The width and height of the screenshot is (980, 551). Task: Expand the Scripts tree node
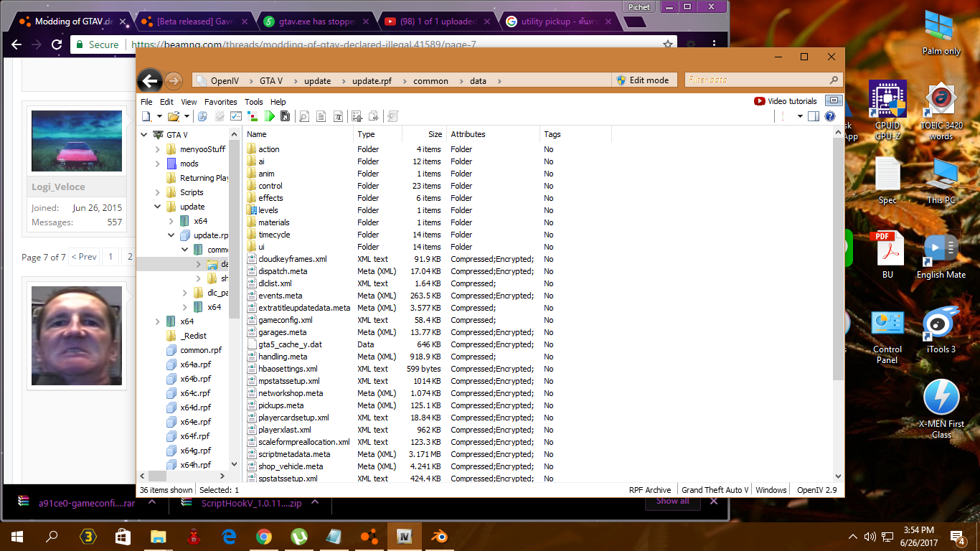point(158,192)
